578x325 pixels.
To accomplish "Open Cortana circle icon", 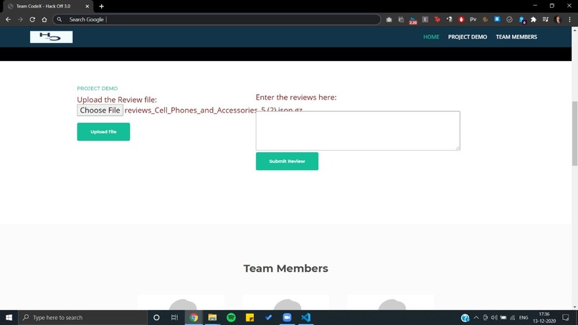I will [x=156, y=317].
